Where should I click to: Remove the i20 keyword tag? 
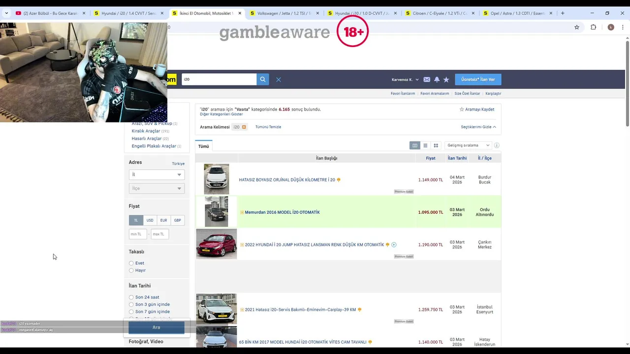(x=244, y=127)
